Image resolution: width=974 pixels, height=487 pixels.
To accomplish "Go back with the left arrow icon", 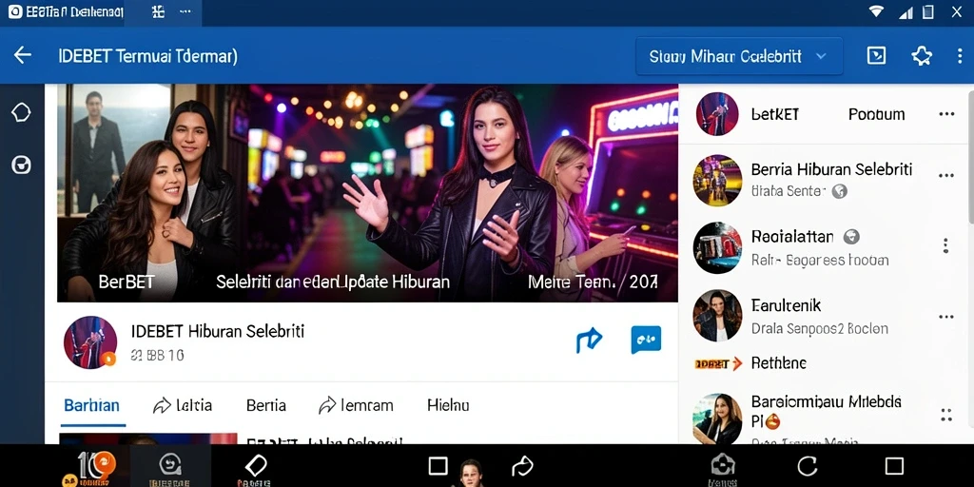I will coord(23,55).
